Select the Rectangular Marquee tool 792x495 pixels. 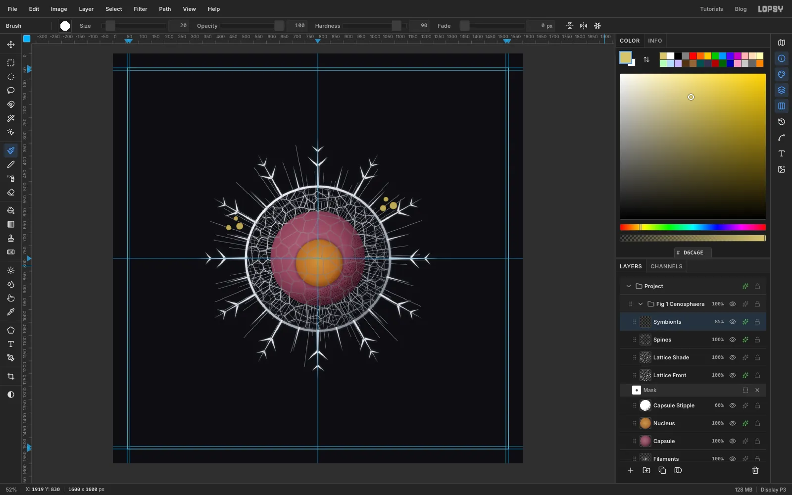coord(11,63)
